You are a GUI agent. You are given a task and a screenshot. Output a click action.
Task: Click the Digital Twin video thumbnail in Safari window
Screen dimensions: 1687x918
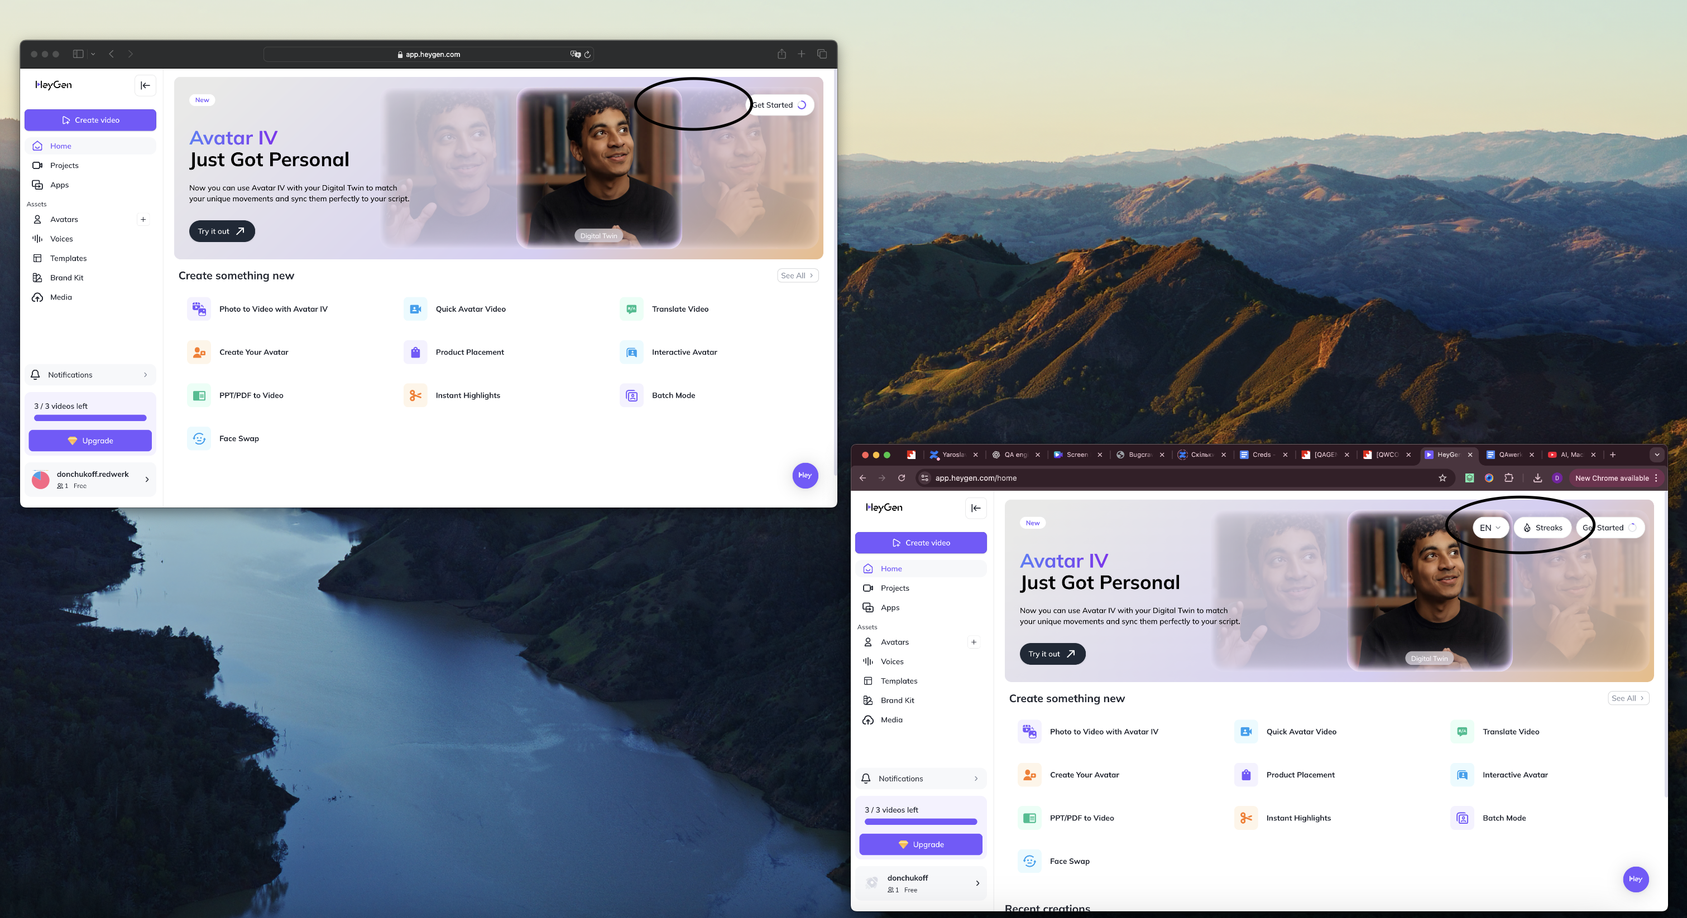coord(598,168)
